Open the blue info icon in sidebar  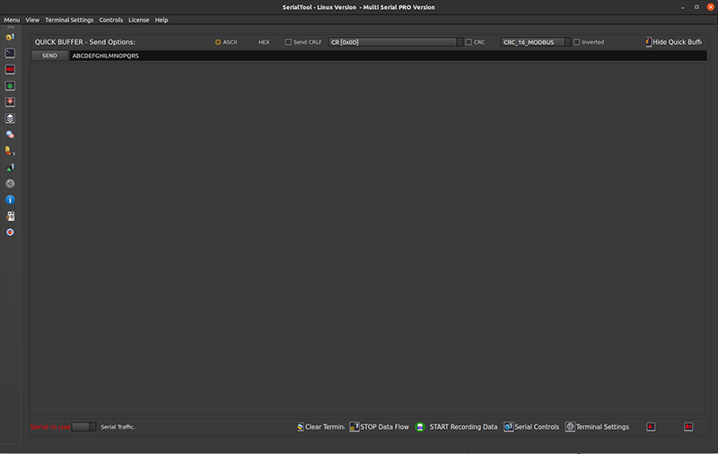click(10, 199)
